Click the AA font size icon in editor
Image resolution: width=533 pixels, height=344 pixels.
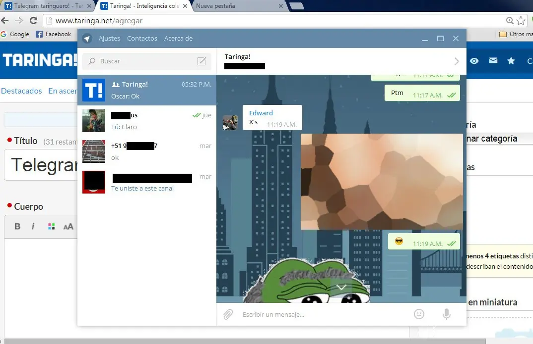68,226
